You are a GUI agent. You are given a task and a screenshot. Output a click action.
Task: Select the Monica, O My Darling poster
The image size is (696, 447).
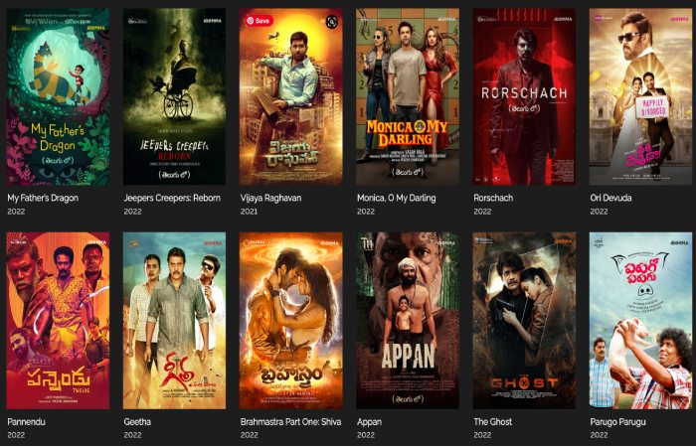pyautogui.click(x=408, y=96)
